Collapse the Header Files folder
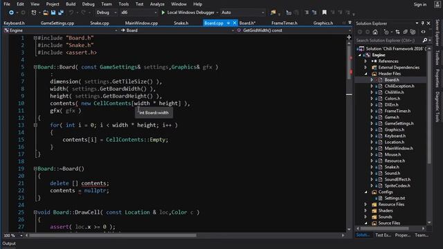The width and height of the screenshot is (443, 249). click(x=366, y=74)
